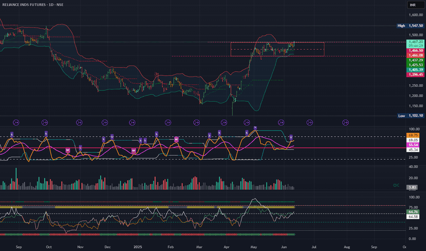
Task: Click the Low 1,102.10 price label
Action: click(410, 115)
